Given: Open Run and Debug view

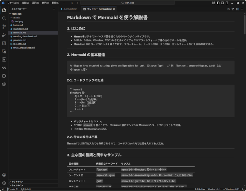Looking at the screenshot, I should 4,35.
